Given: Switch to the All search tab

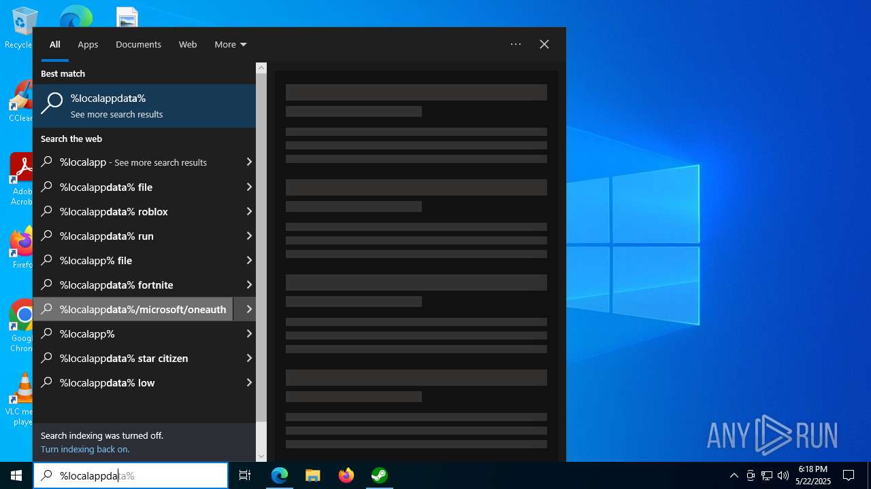Looking at the screenshot, I should 55,44.
